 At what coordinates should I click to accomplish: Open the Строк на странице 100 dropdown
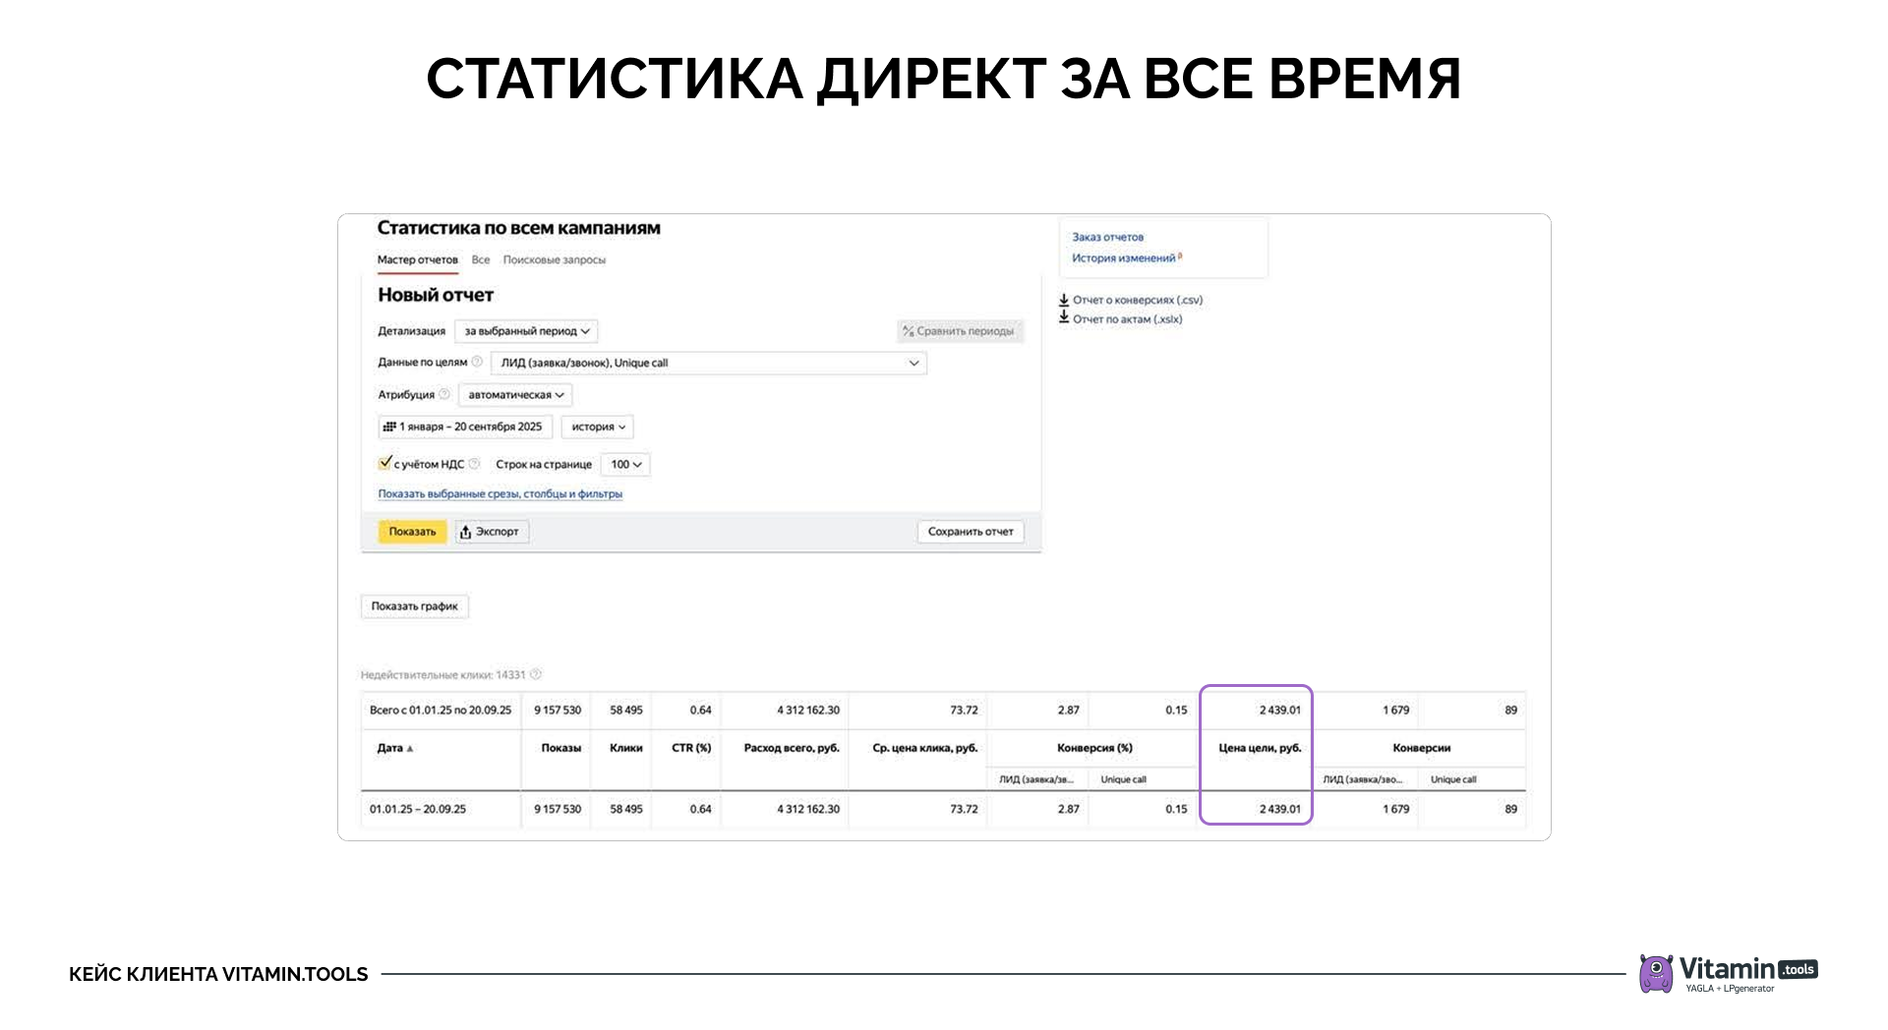(624, 463)
